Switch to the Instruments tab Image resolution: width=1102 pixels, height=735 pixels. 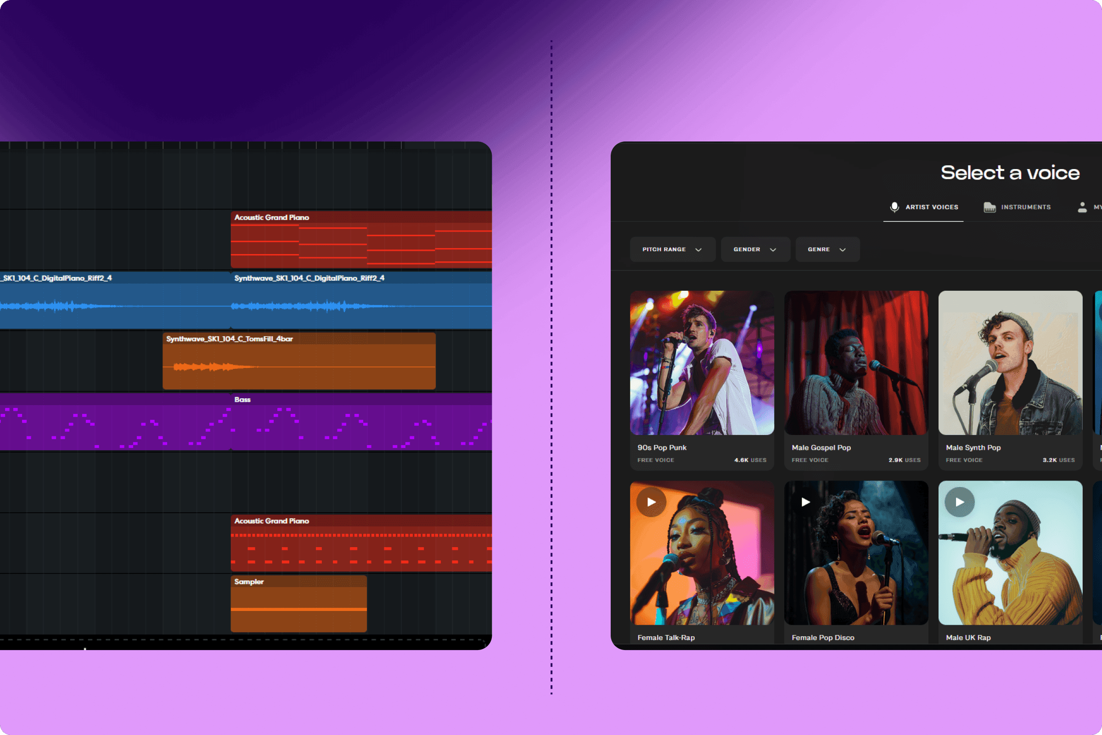tap(1017, 207)
